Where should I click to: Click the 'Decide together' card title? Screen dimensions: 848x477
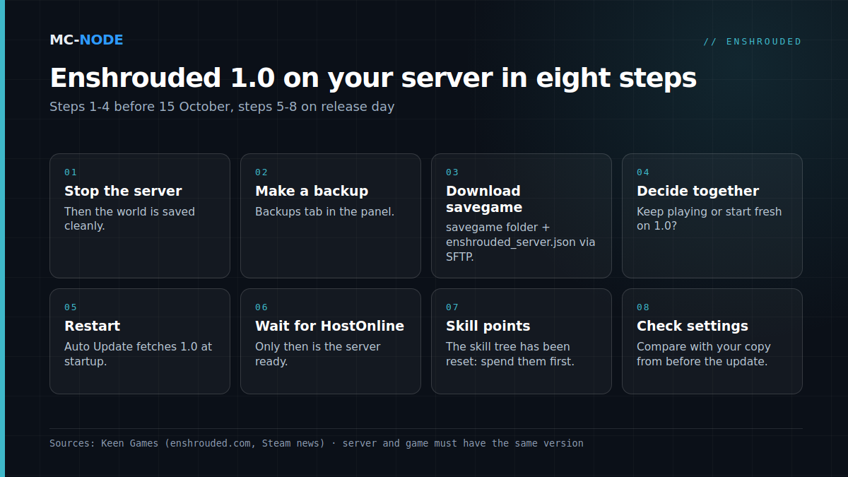coord(697,191)
